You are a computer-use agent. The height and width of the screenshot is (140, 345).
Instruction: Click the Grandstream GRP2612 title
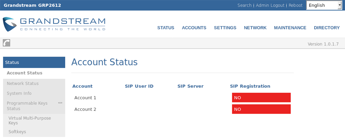pyautogui.click(x=32, y=5)
